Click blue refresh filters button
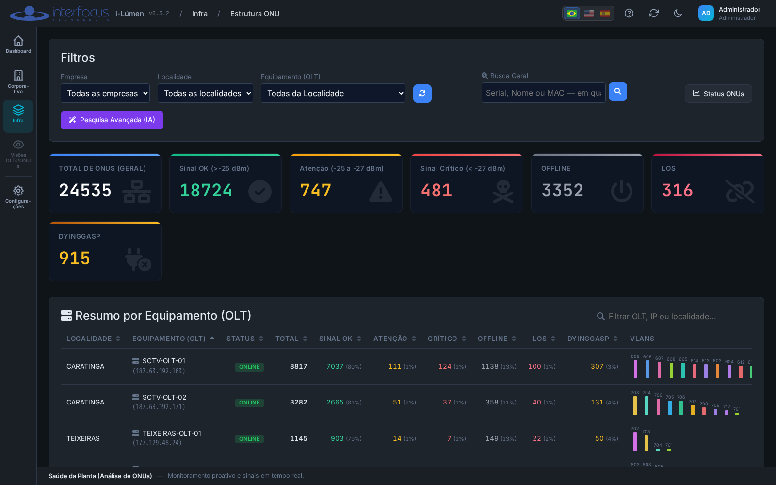Image resolution: width=776 pixels, height=485 pixels. (422, 94)
